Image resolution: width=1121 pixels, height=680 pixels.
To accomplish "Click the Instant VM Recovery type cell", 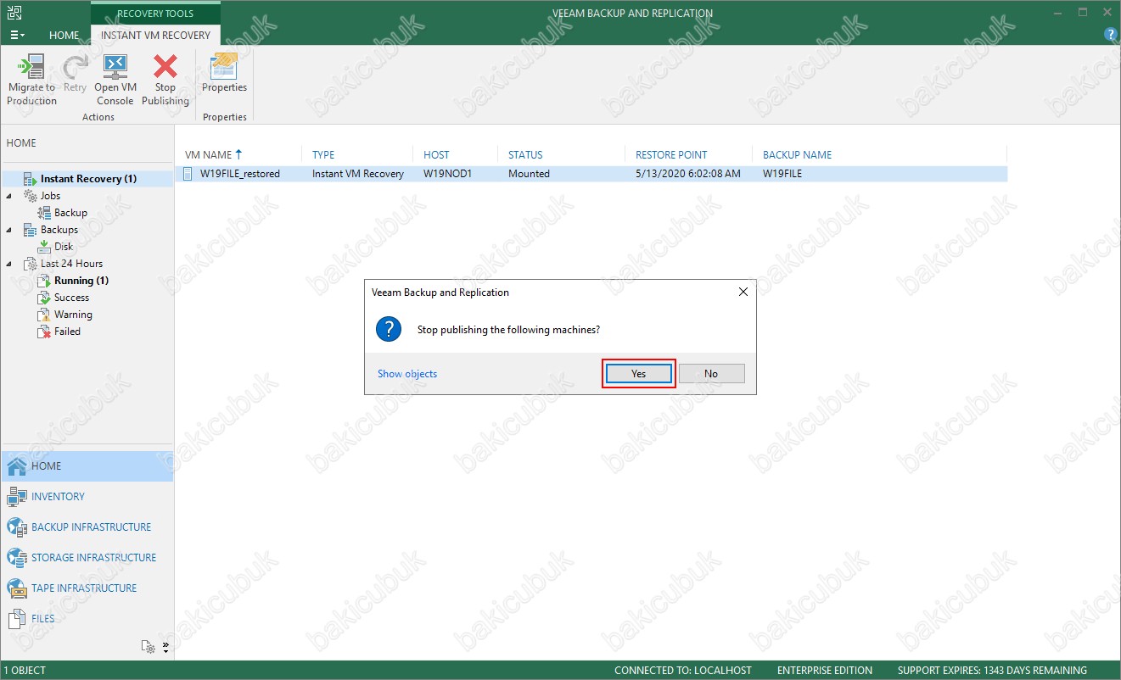I will 358,174.
